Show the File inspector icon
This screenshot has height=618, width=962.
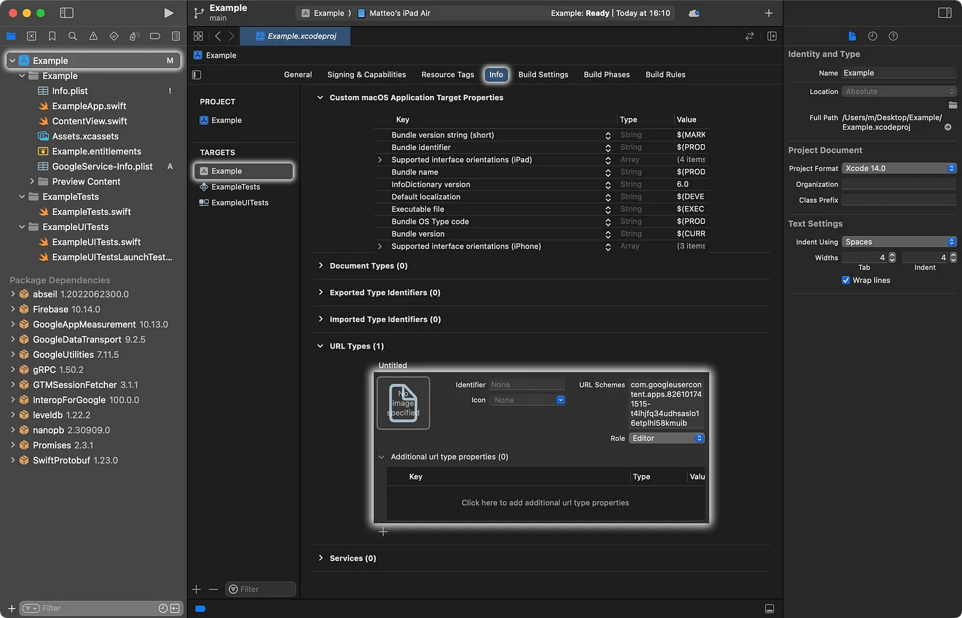point(852,36)
